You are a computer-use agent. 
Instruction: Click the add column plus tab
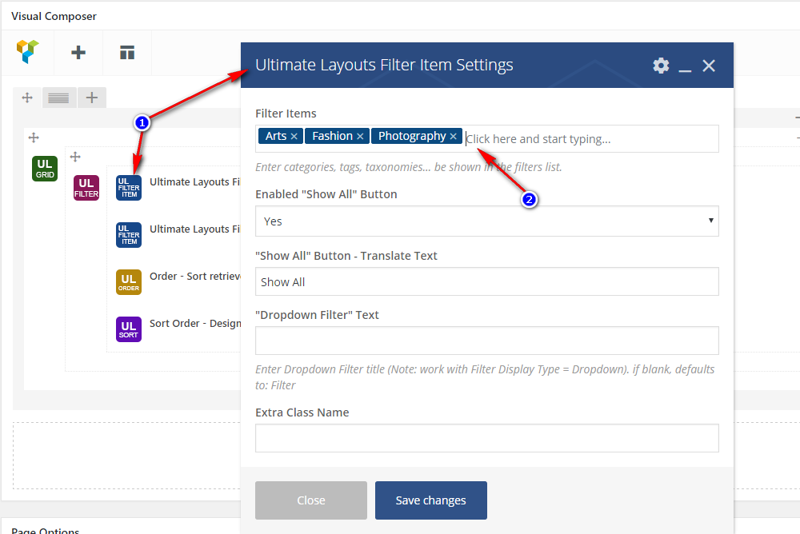92,98
